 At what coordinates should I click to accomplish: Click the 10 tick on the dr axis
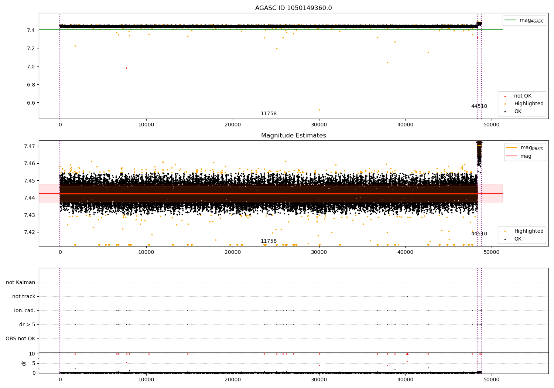[x=32, y=354]
